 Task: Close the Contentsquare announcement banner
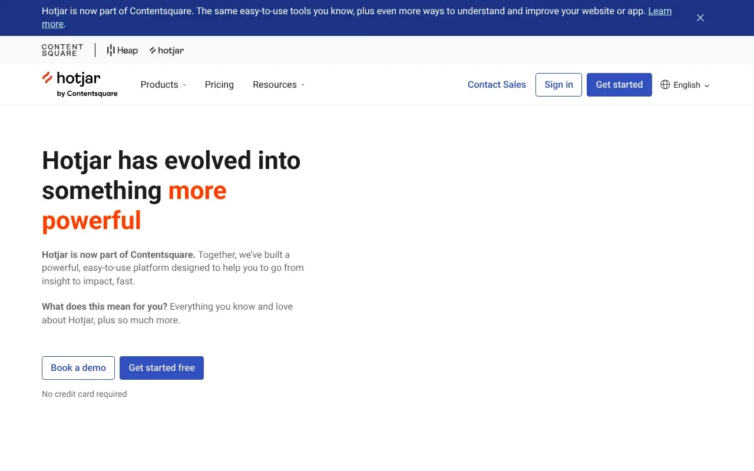point(700,18)
